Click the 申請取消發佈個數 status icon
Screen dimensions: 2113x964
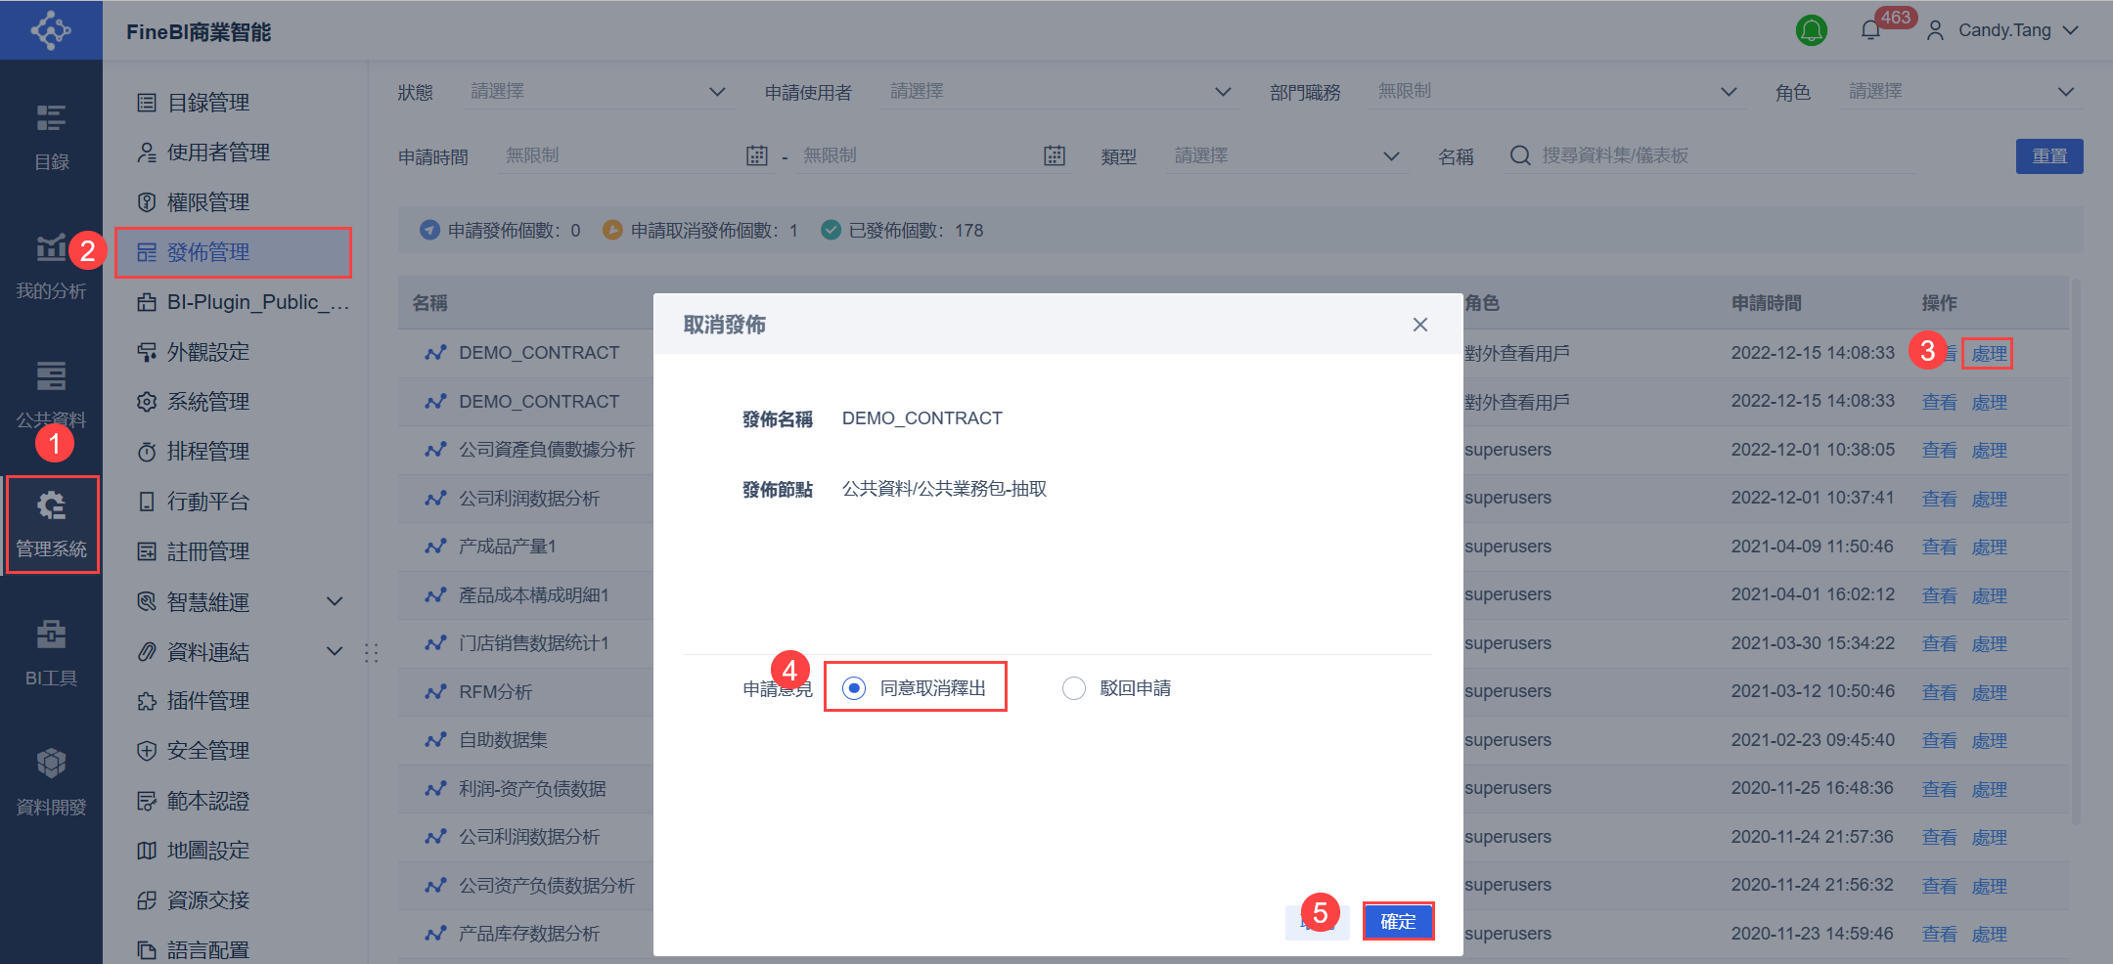[x=612, y=230]
